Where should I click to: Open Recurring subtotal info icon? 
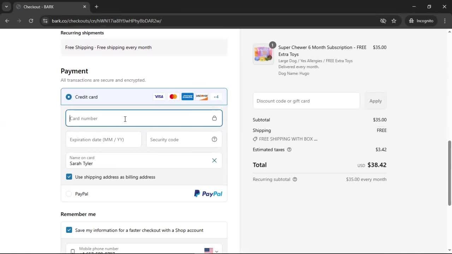[295, 179]
